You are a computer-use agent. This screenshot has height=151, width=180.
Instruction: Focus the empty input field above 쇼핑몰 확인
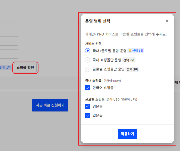(9, 54)
